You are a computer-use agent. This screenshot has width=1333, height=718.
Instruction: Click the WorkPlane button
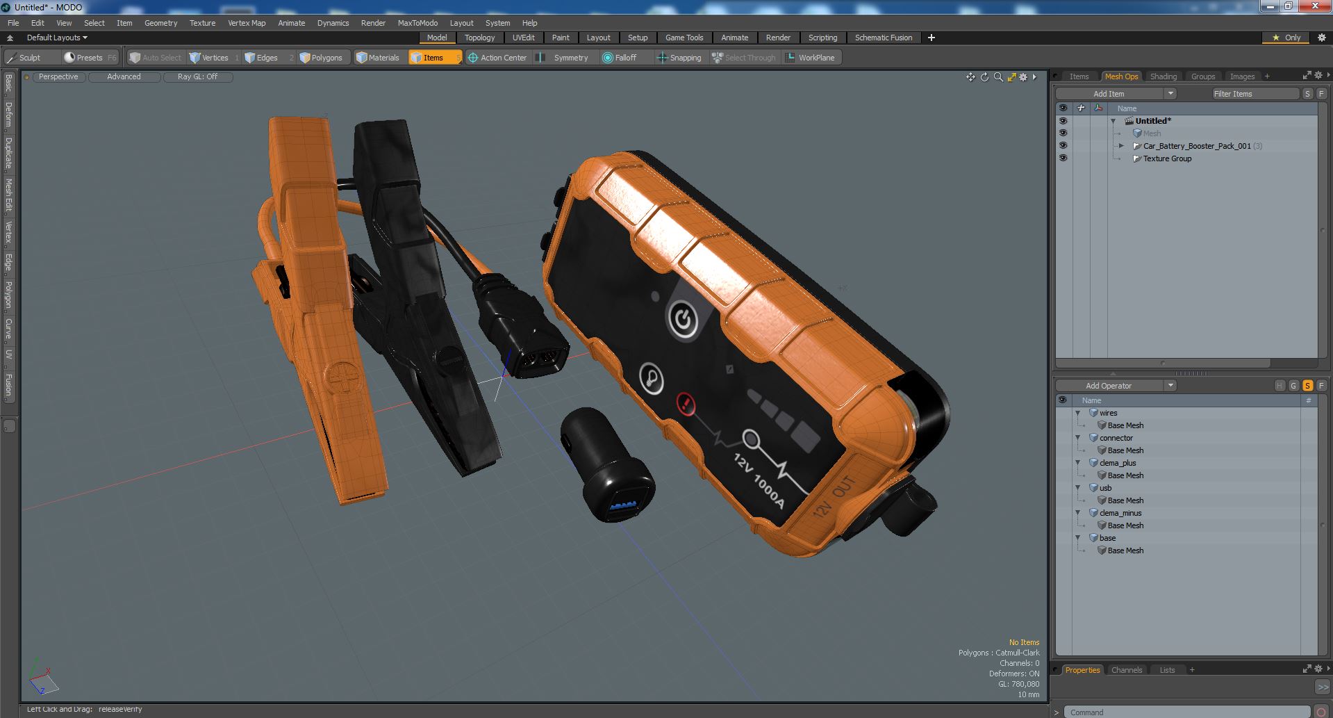(x=811, y=58)
